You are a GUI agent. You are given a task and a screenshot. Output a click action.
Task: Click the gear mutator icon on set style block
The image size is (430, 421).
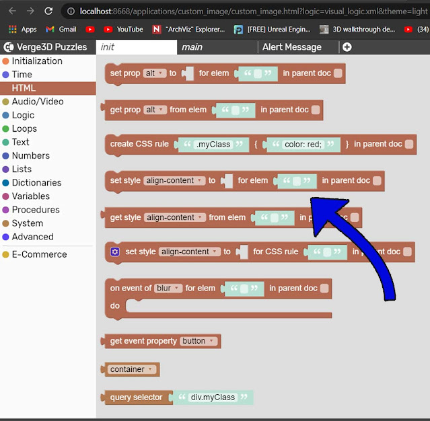[115, 252]
